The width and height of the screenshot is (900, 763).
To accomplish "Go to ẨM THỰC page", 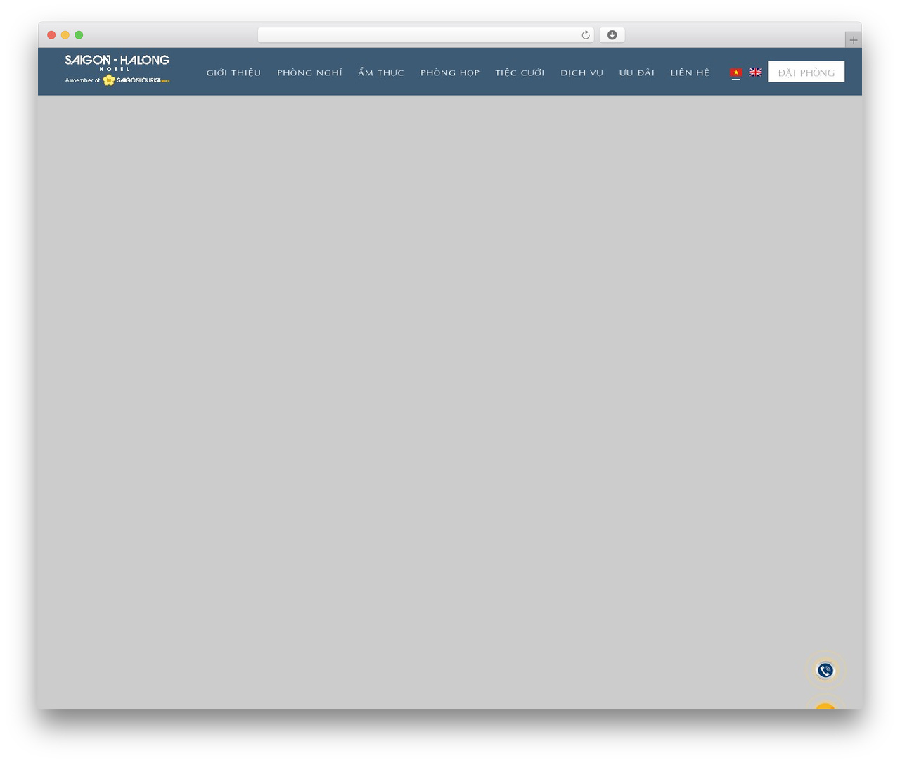I will (x=381, y=72).
